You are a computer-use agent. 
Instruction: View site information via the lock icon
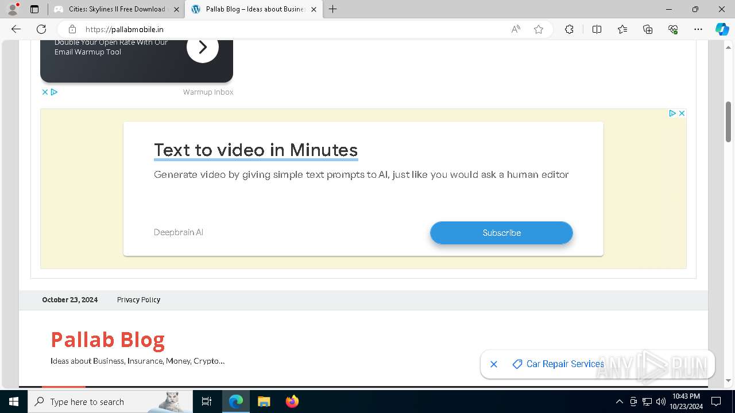[x=72, y=29]
